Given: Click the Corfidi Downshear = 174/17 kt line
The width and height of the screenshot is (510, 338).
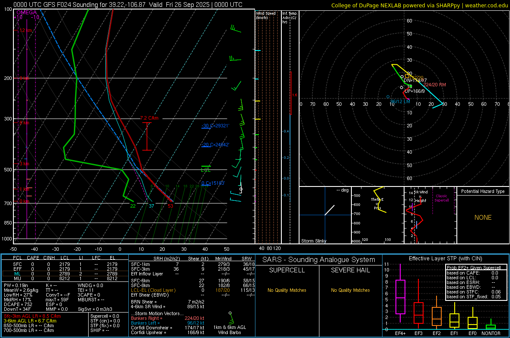Looking at the screenshot, I should [x=168, y=328].
